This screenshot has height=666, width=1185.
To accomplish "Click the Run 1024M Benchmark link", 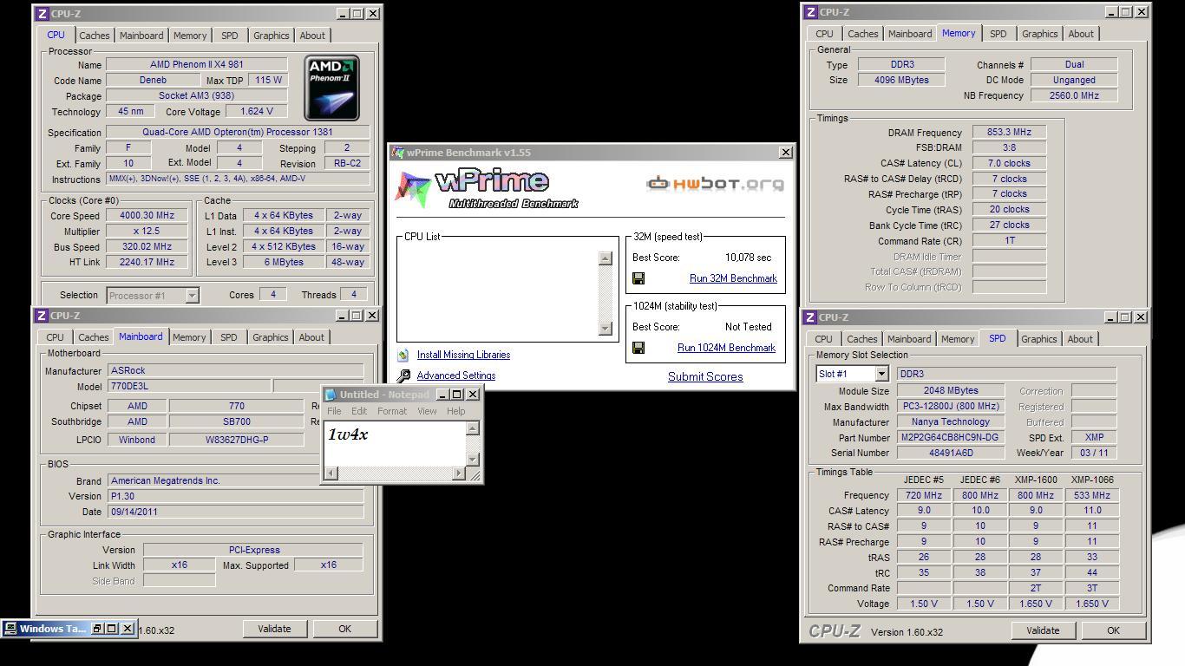I will point(726,348).
